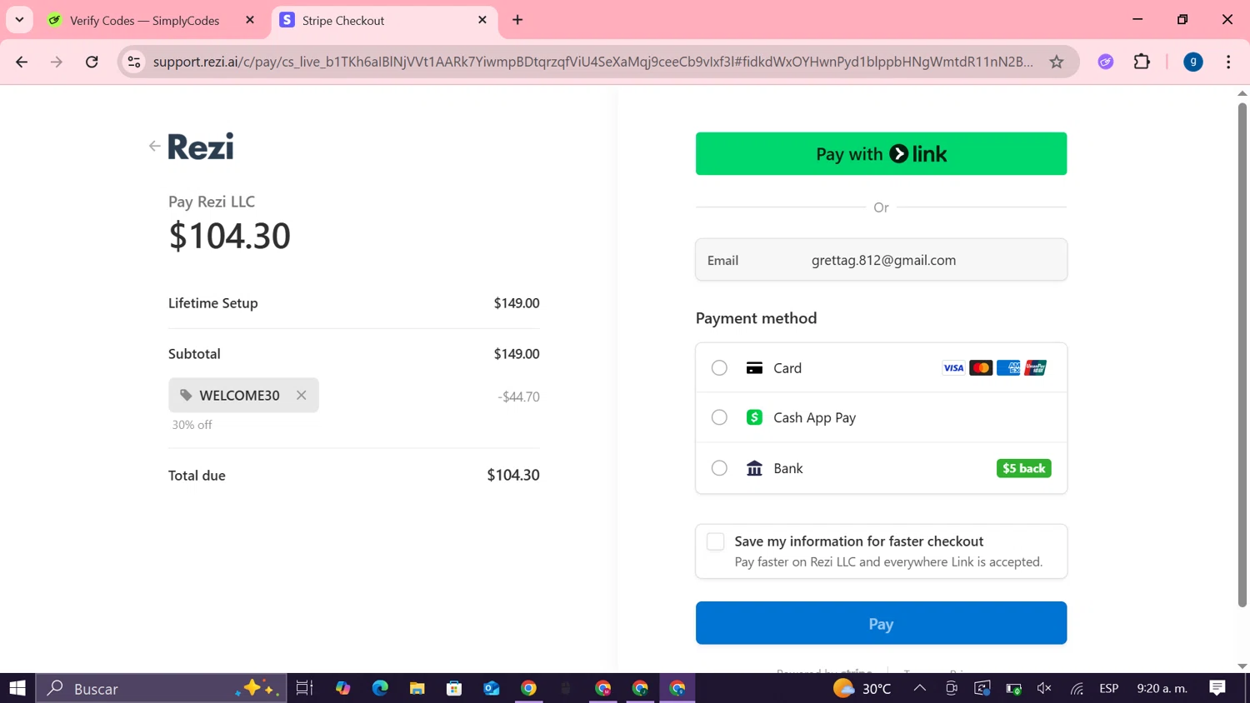Click the page vertical scrollbar
The height and width of the screenshot is (703, 1250).
pyautogui.click(x=1242, y=354)
